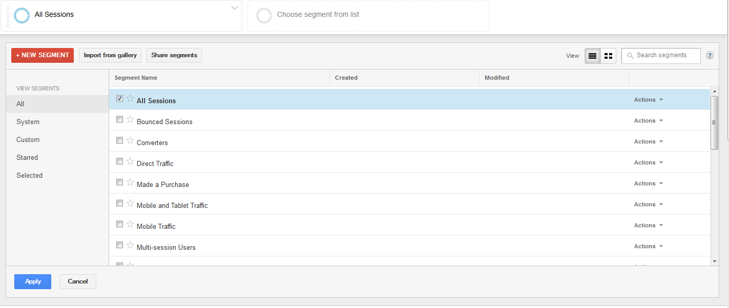Star the Mobile Traffic segment
Image resolution: width=729 pixels, height=308 pixels.
tap(130, 224)
